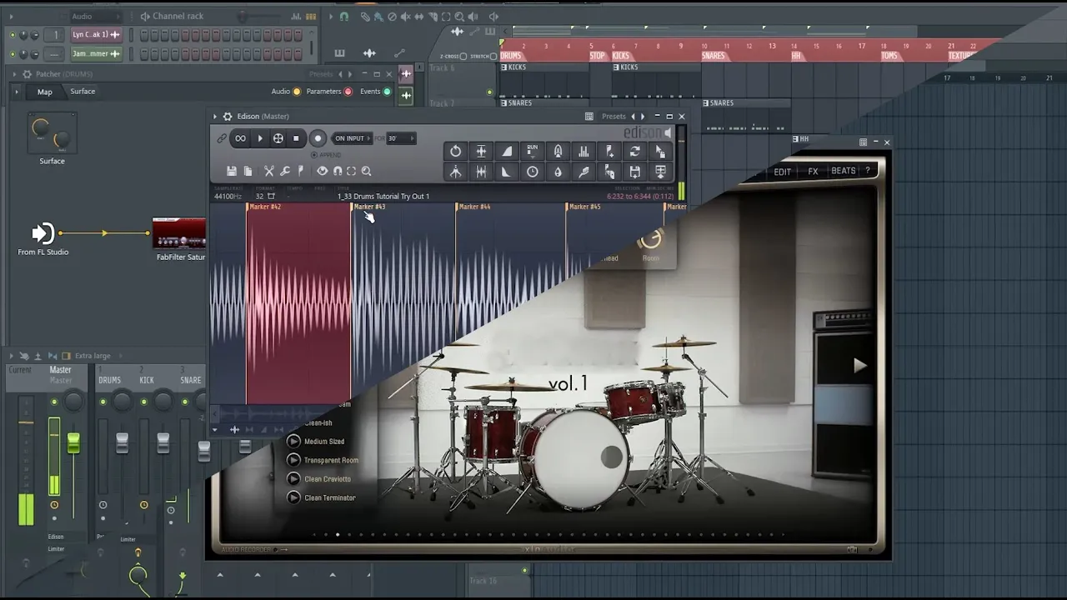Click the DRUMS mixer track fader
This screenshot has height=600, width=1067.
tap(123, 442)
